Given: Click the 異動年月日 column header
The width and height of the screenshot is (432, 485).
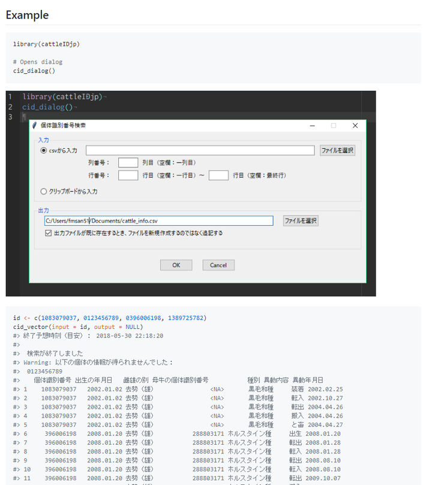Looking at the screenshot, I should pos(308,380).
